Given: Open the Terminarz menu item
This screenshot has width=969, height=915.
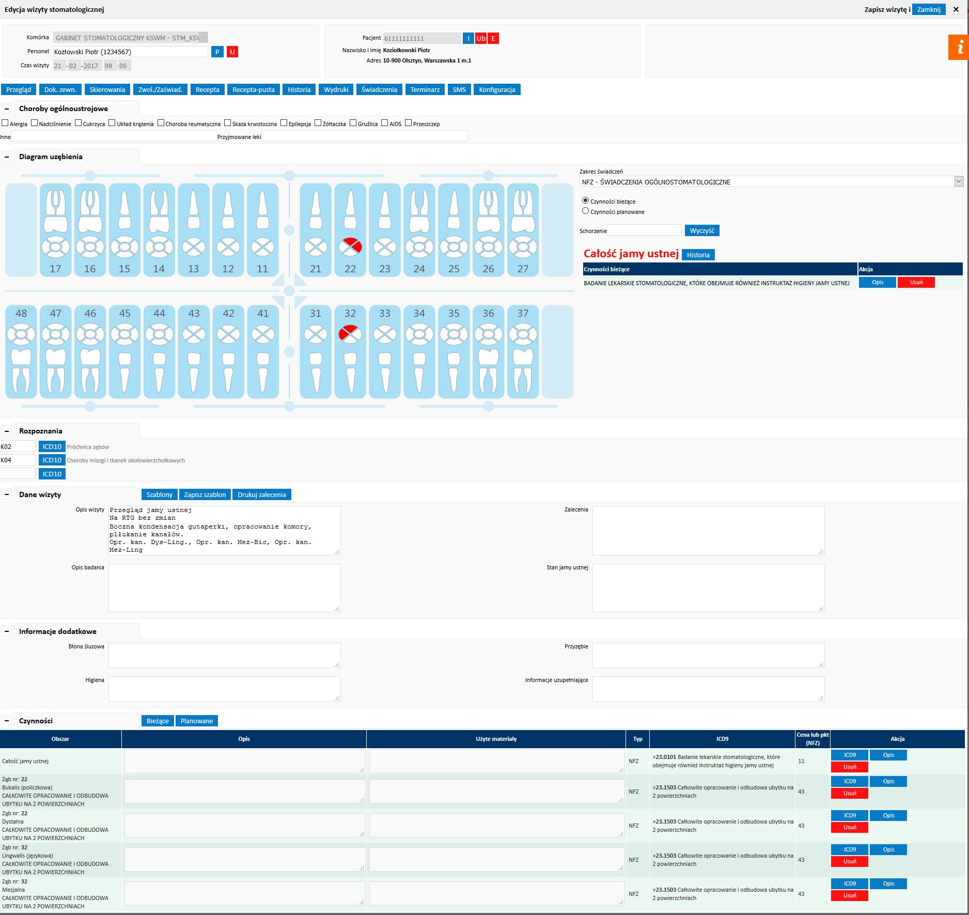Looking at the screenshot, I should tap(425, 89).
